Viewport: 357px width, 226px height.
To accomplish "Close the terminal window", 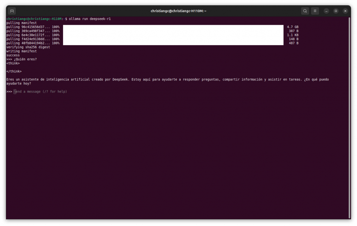I will [345, 11].
